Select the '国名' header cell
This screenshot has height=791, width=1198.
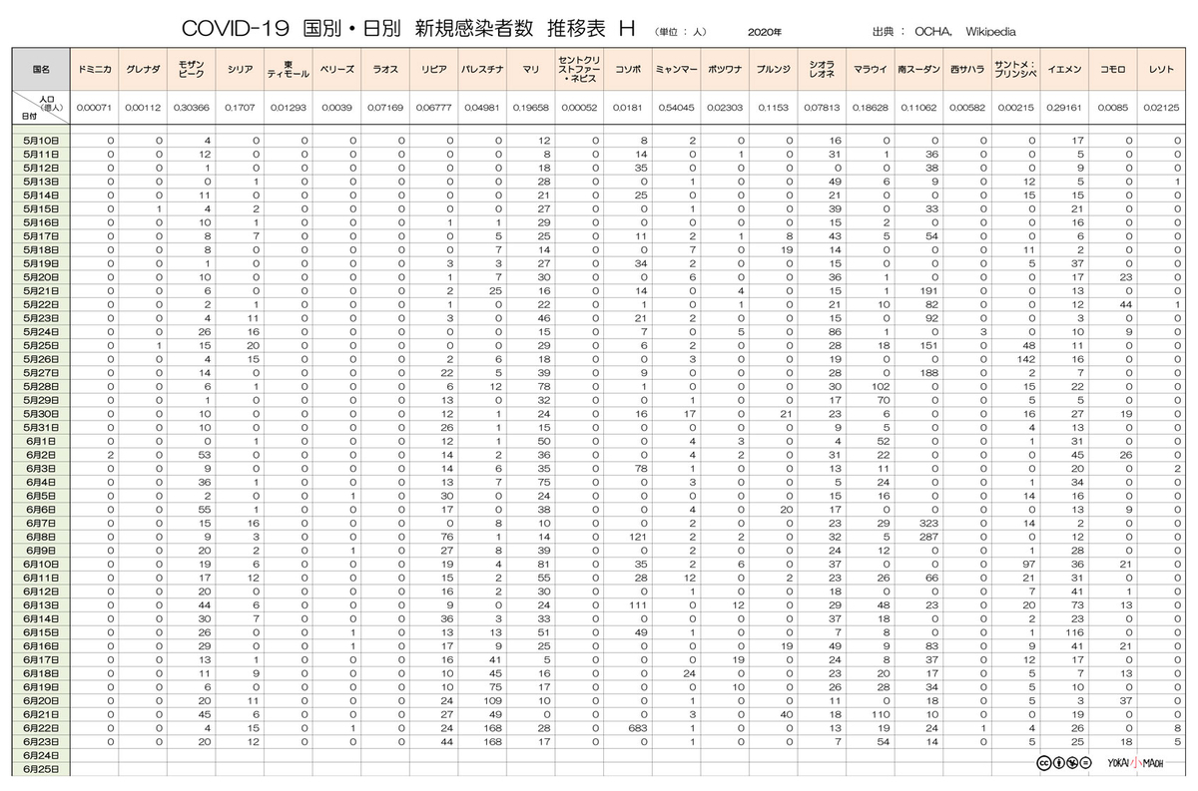[x=42, y=70]
